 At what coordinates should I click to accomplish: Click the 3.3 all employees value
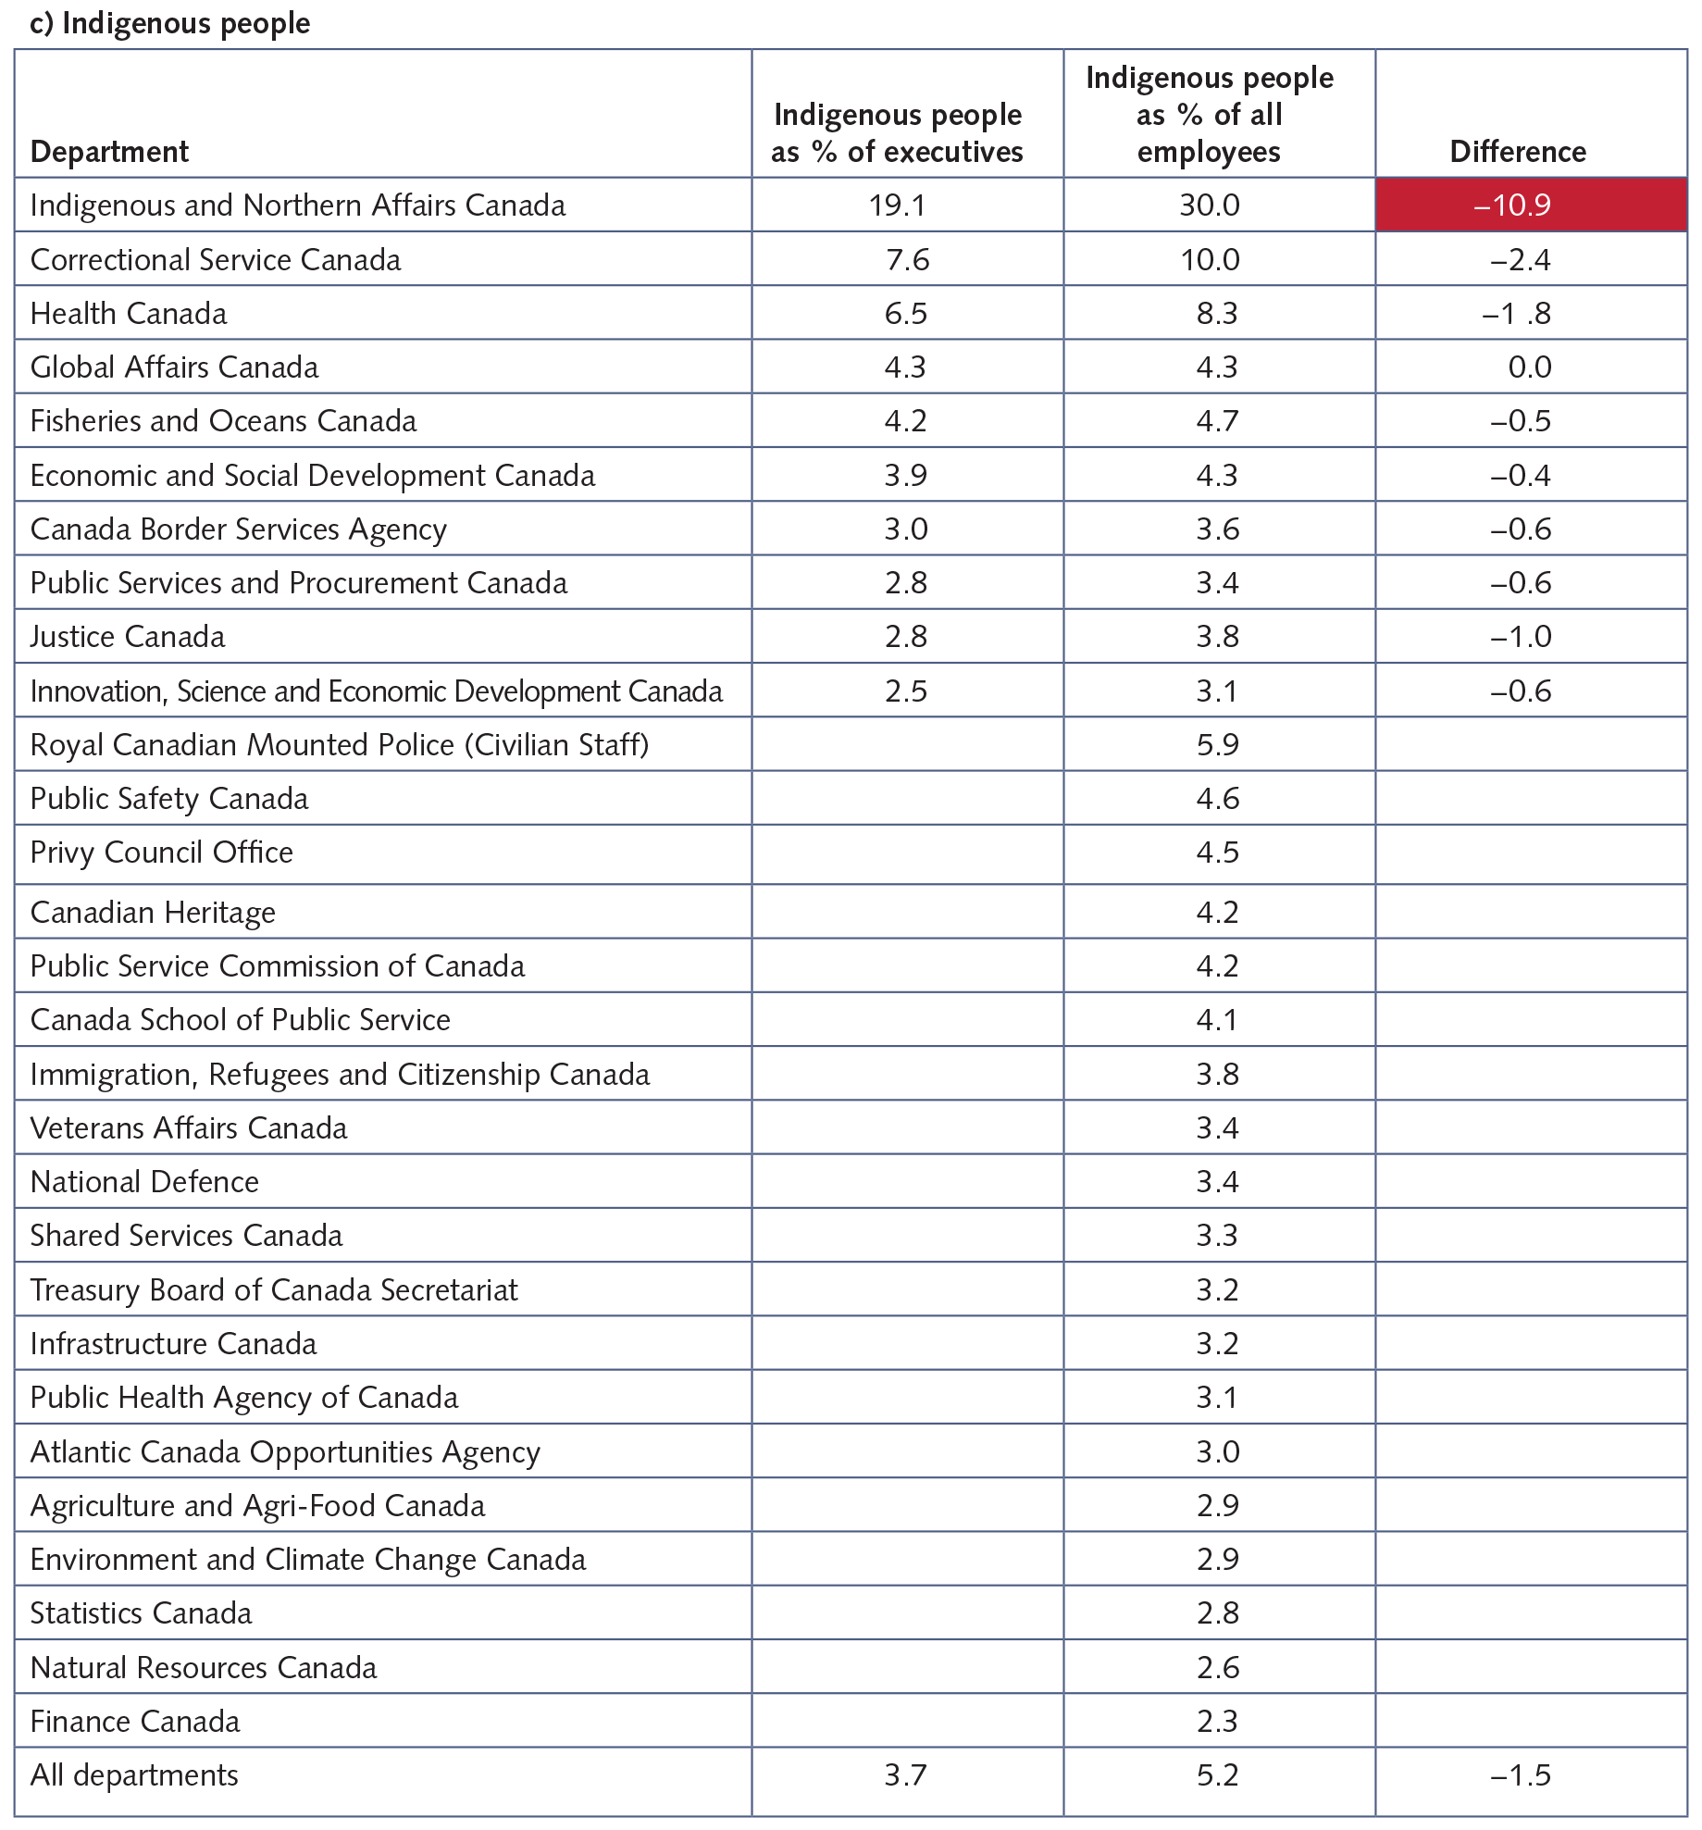(1217, 1235)
